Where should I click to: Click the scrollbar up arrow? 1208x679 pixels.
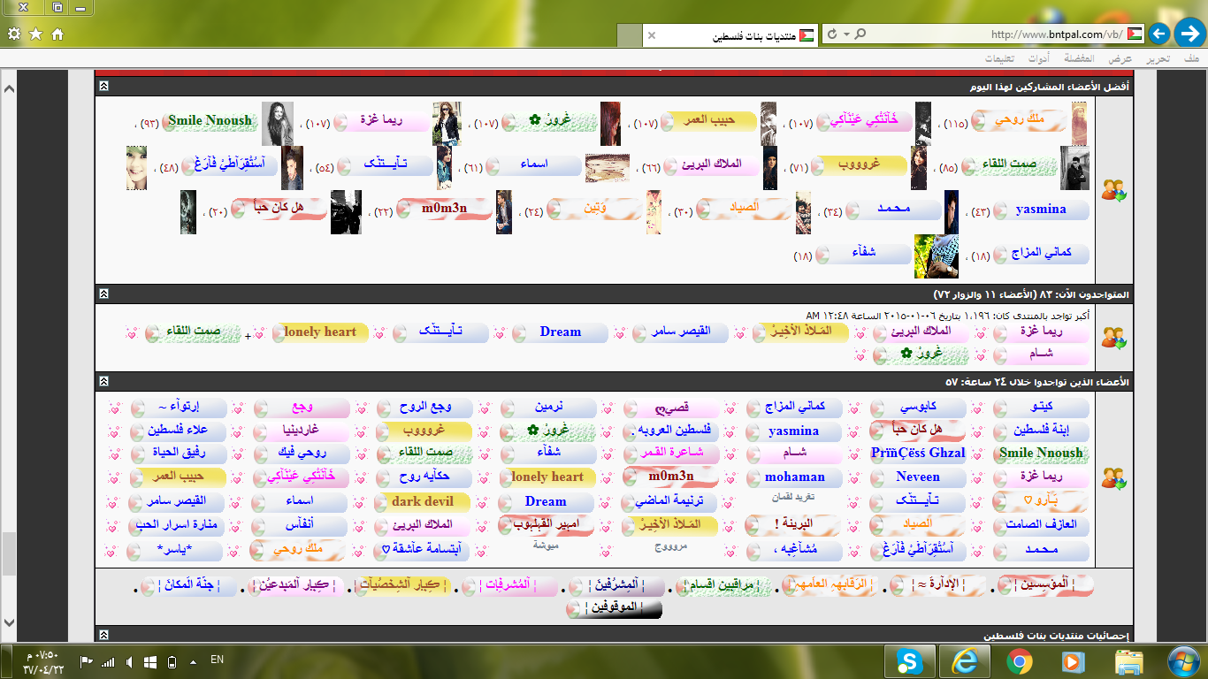click(x=10, y=90)
